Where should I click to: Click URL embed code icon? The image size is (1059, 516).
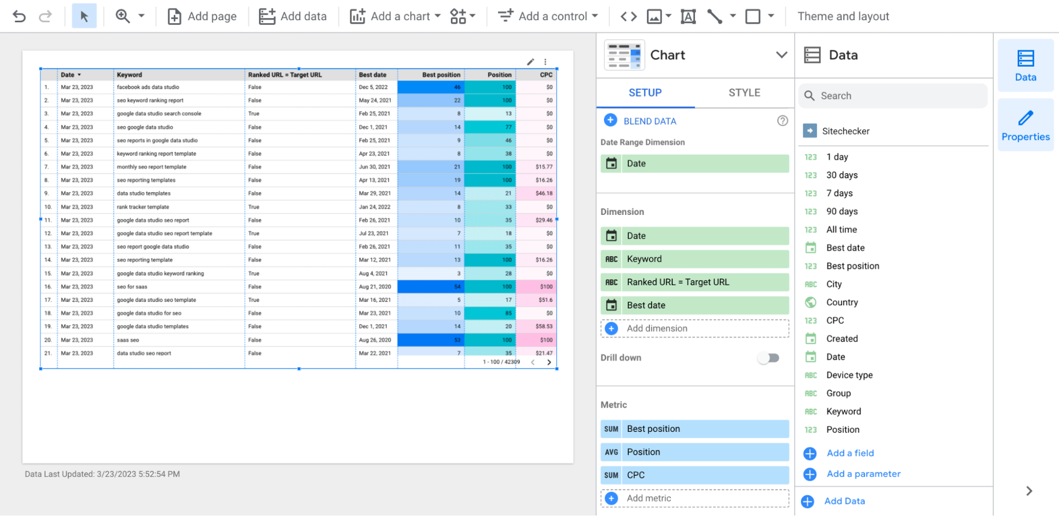[x=628, y=16]
